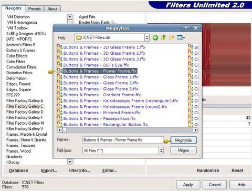This screenshot has height=191, width=252.
Task: Select Buttons & Frames - 3D Glass Frame 3.ffx
Action: (104, 59)
